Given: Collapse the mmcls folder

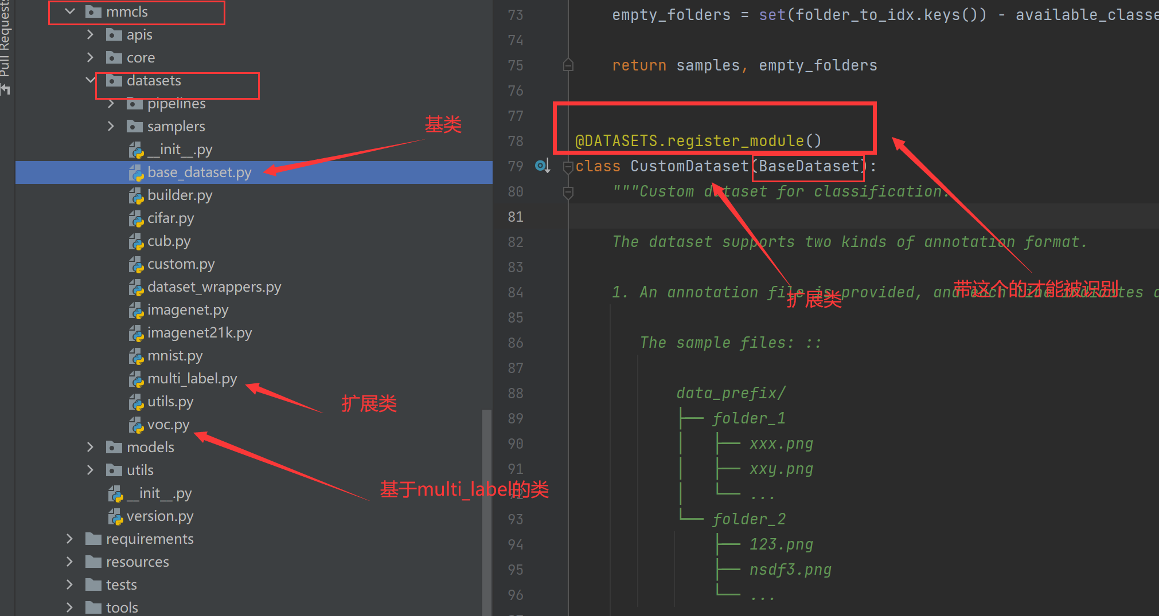Looking at the screenshot, I should pos(70,11).
